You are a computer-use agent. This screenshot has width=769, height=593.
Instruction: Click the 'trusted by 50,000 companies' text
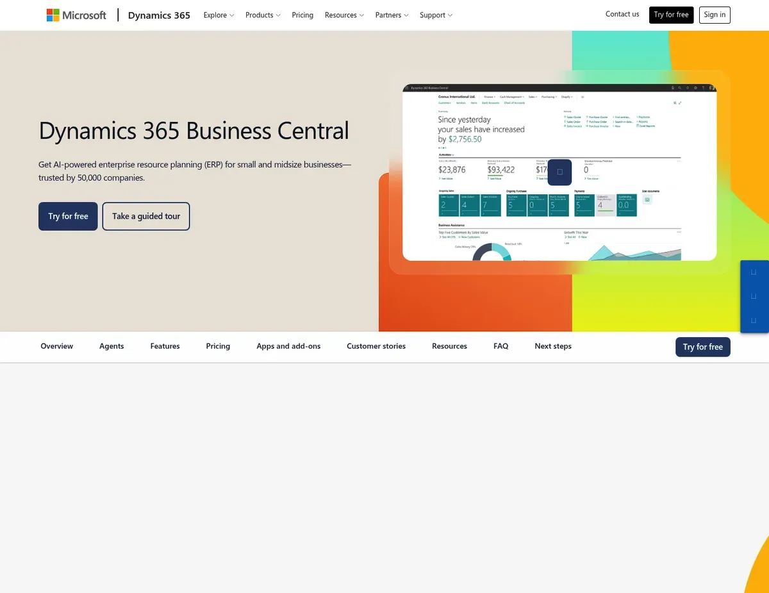[x=92, y=178]
